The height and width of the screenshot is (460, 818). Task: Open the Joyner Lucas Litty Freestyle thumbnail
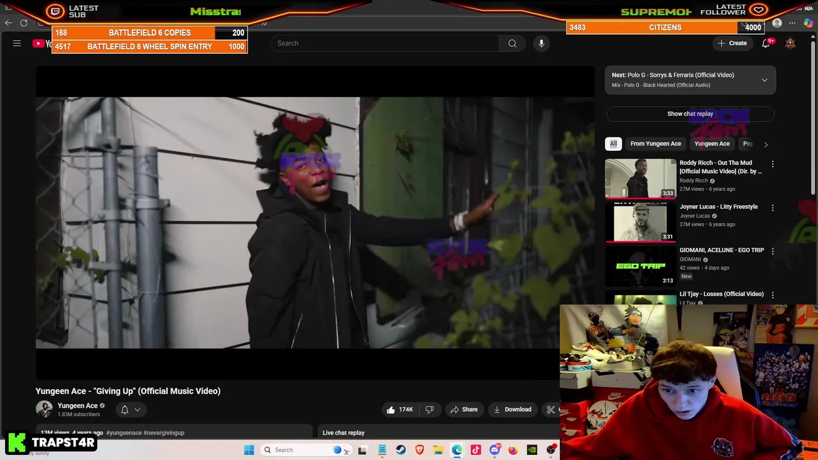pos(640,222)
